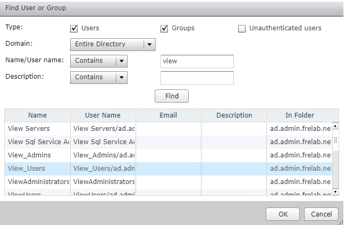
Task: Click the name field containing 'view'
Action: pos(197,61)
